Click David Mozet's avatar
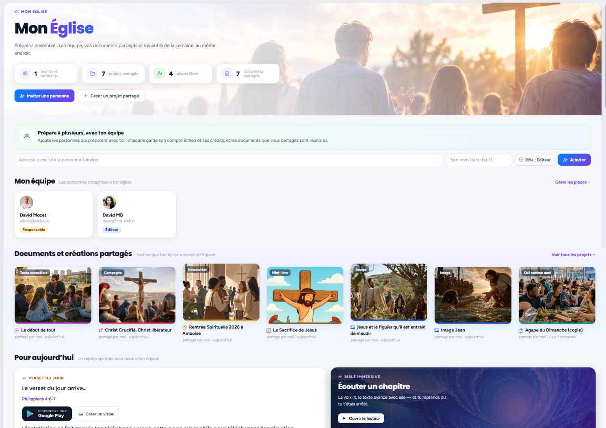Image resolution: width=606 pixels, height=428 pixels. [26, 202]
